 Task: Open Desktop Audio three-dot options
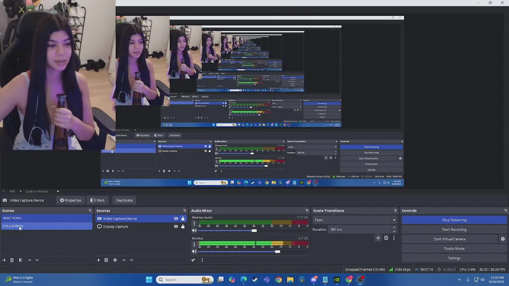pyautogui.click(x=194, y=224)
